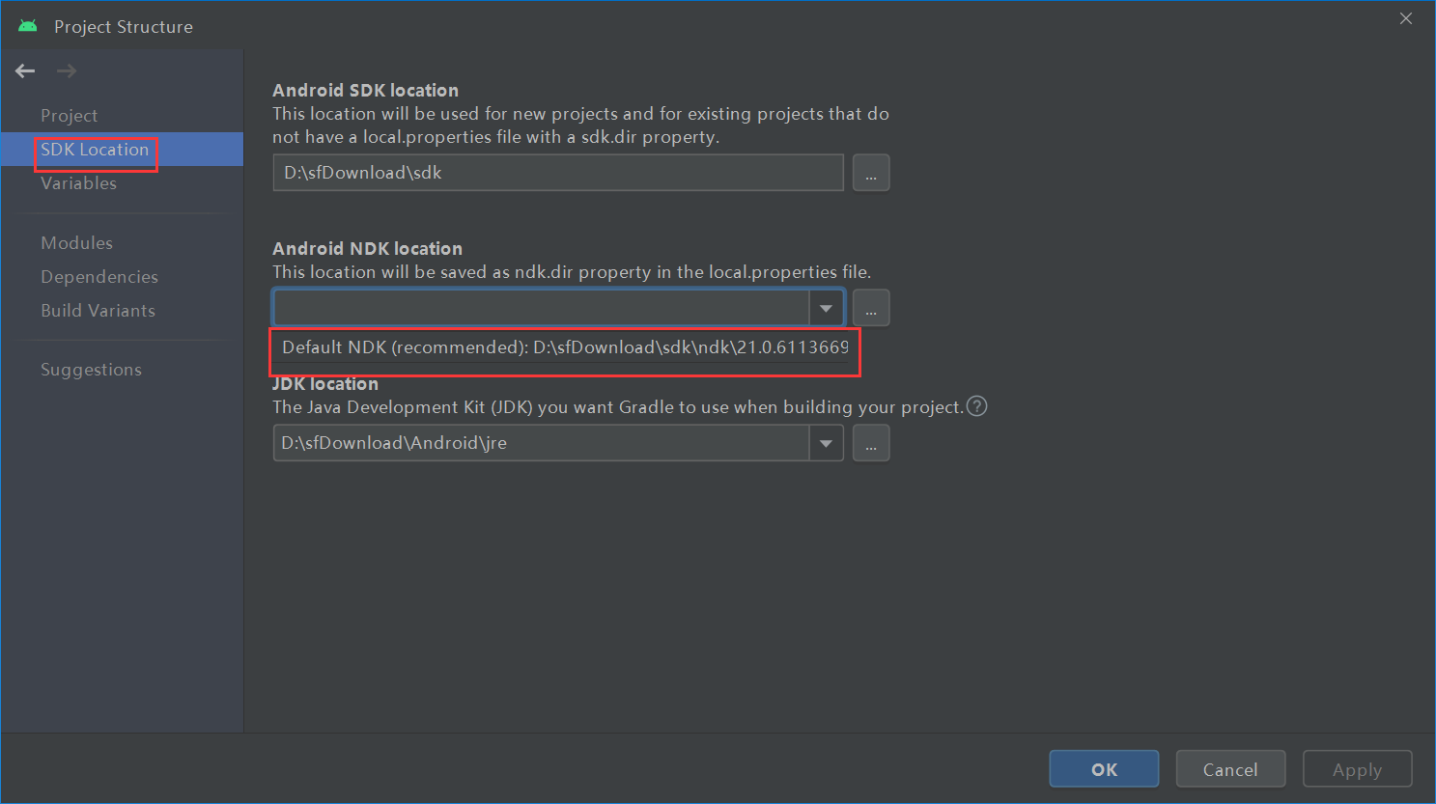Expand the Android NDK location dropdown arrow
1436x804 pixels.
click(826, 308)
